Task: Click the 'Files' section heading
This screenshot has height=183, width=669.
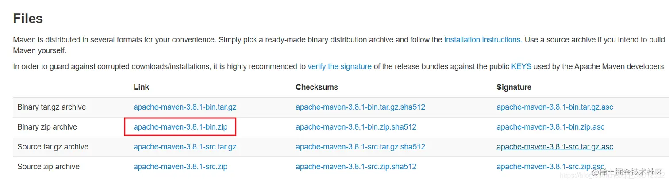Action: 28,19
